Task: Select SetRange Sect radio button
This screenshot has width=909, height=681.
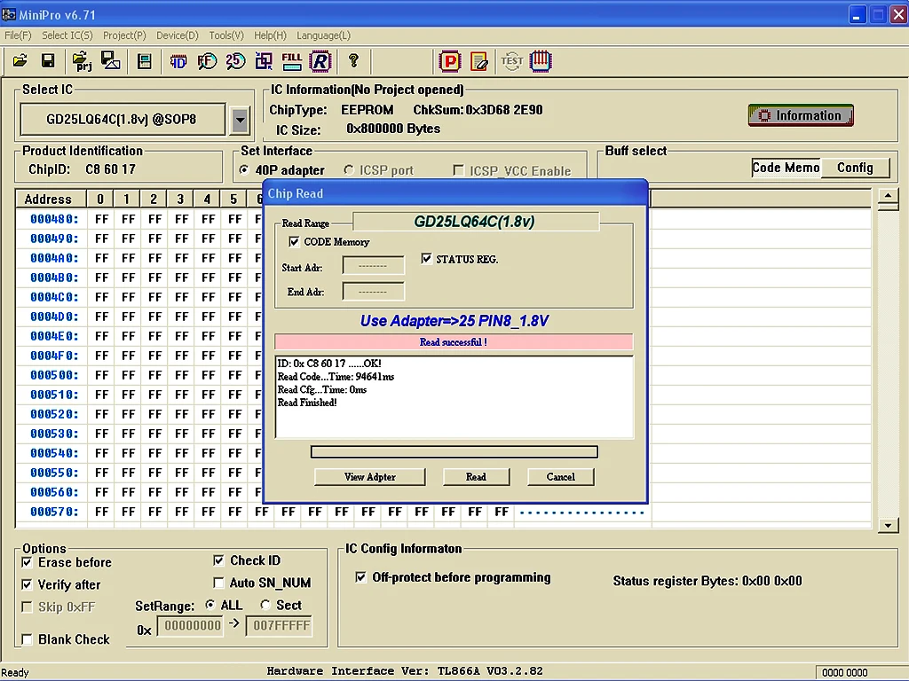Action: coord(265,605)
